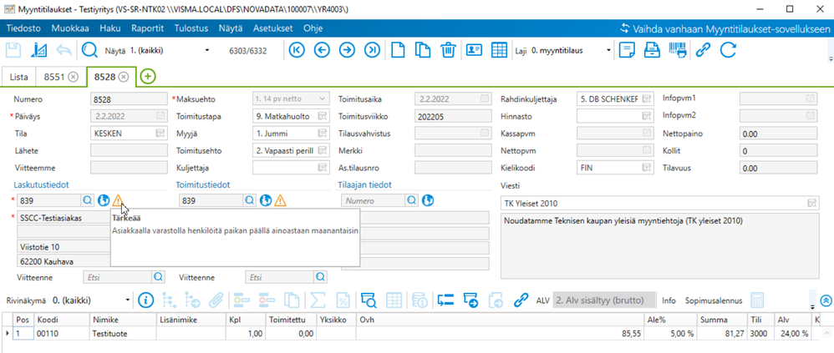The width and height of the screenshot is (834, 353).
Task: Click the blue info circle icon
Action: pos(146,299)
